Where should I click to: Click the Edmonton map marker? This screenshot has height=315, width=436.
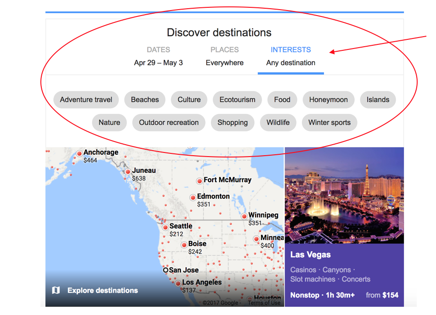pyautogui.click(x=193, y=197)
